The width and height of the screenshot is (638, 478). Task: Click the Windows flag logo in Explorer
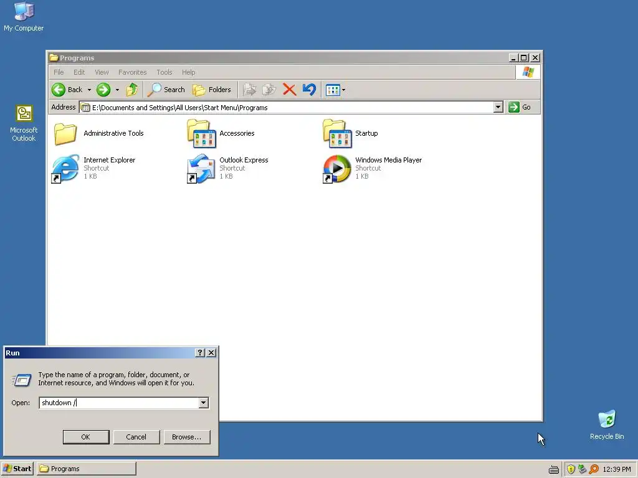pyautogui.click(x=528, y=72)
